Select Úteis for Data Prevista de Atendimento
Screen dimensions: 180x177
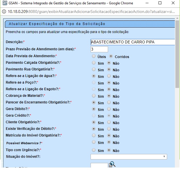(x=94, y=57)
